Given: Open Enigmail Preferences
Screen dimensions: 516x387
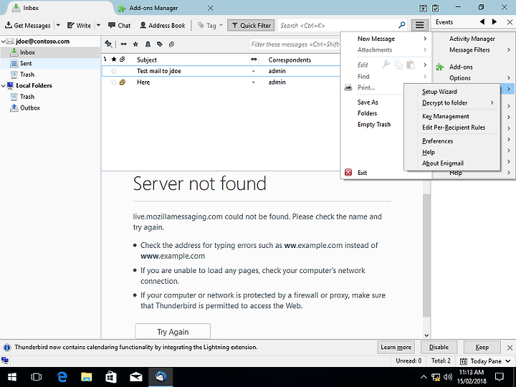Looking at the screenshot, I should coord(452,141).
